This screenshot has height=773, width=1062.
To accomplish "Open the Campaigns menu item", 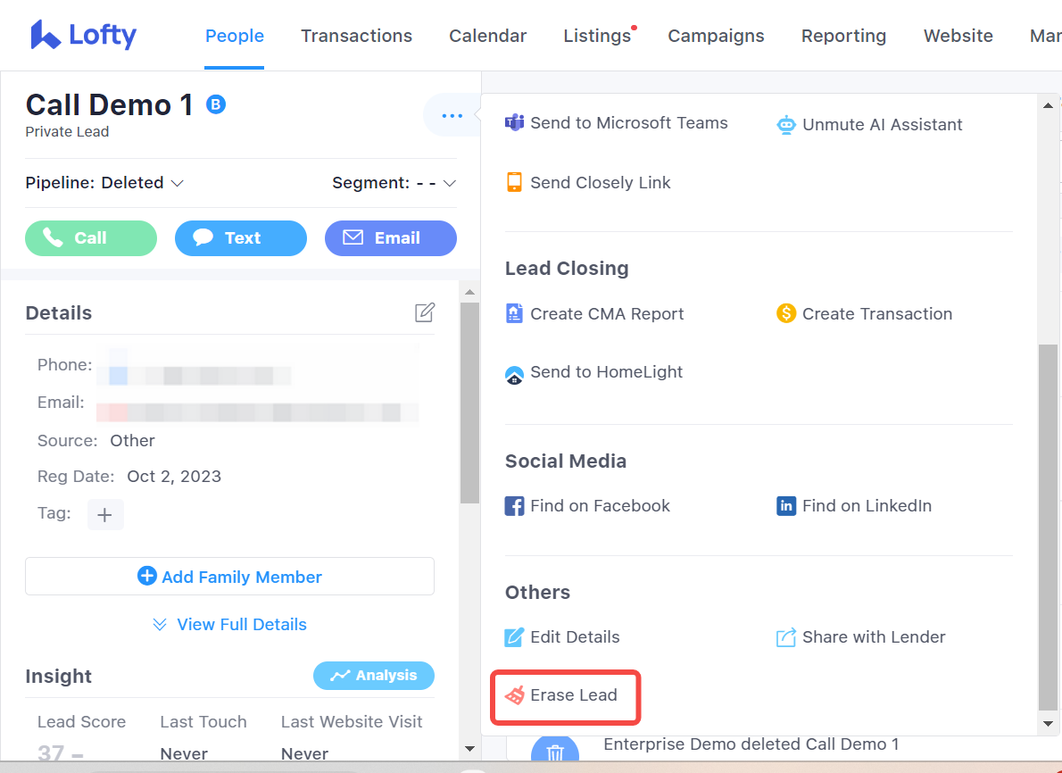I will pos(716,36).
